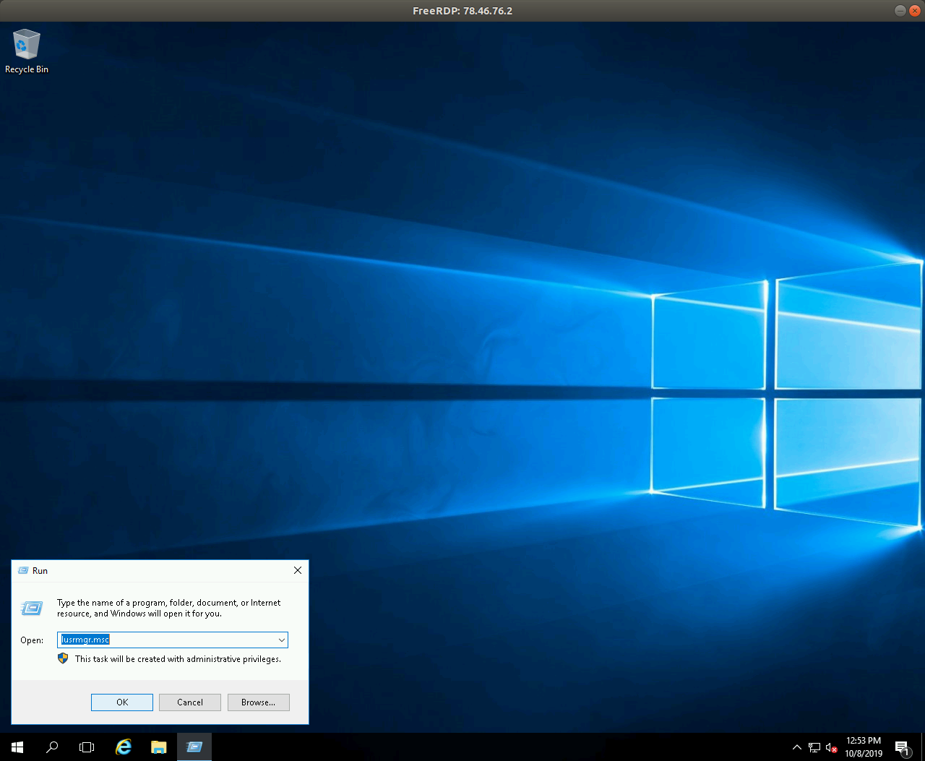Click the Show Desktop strip at the taskbar end
Image resolution: width=925 pixels, height=761 pixels.
click(x=923, y=747)
